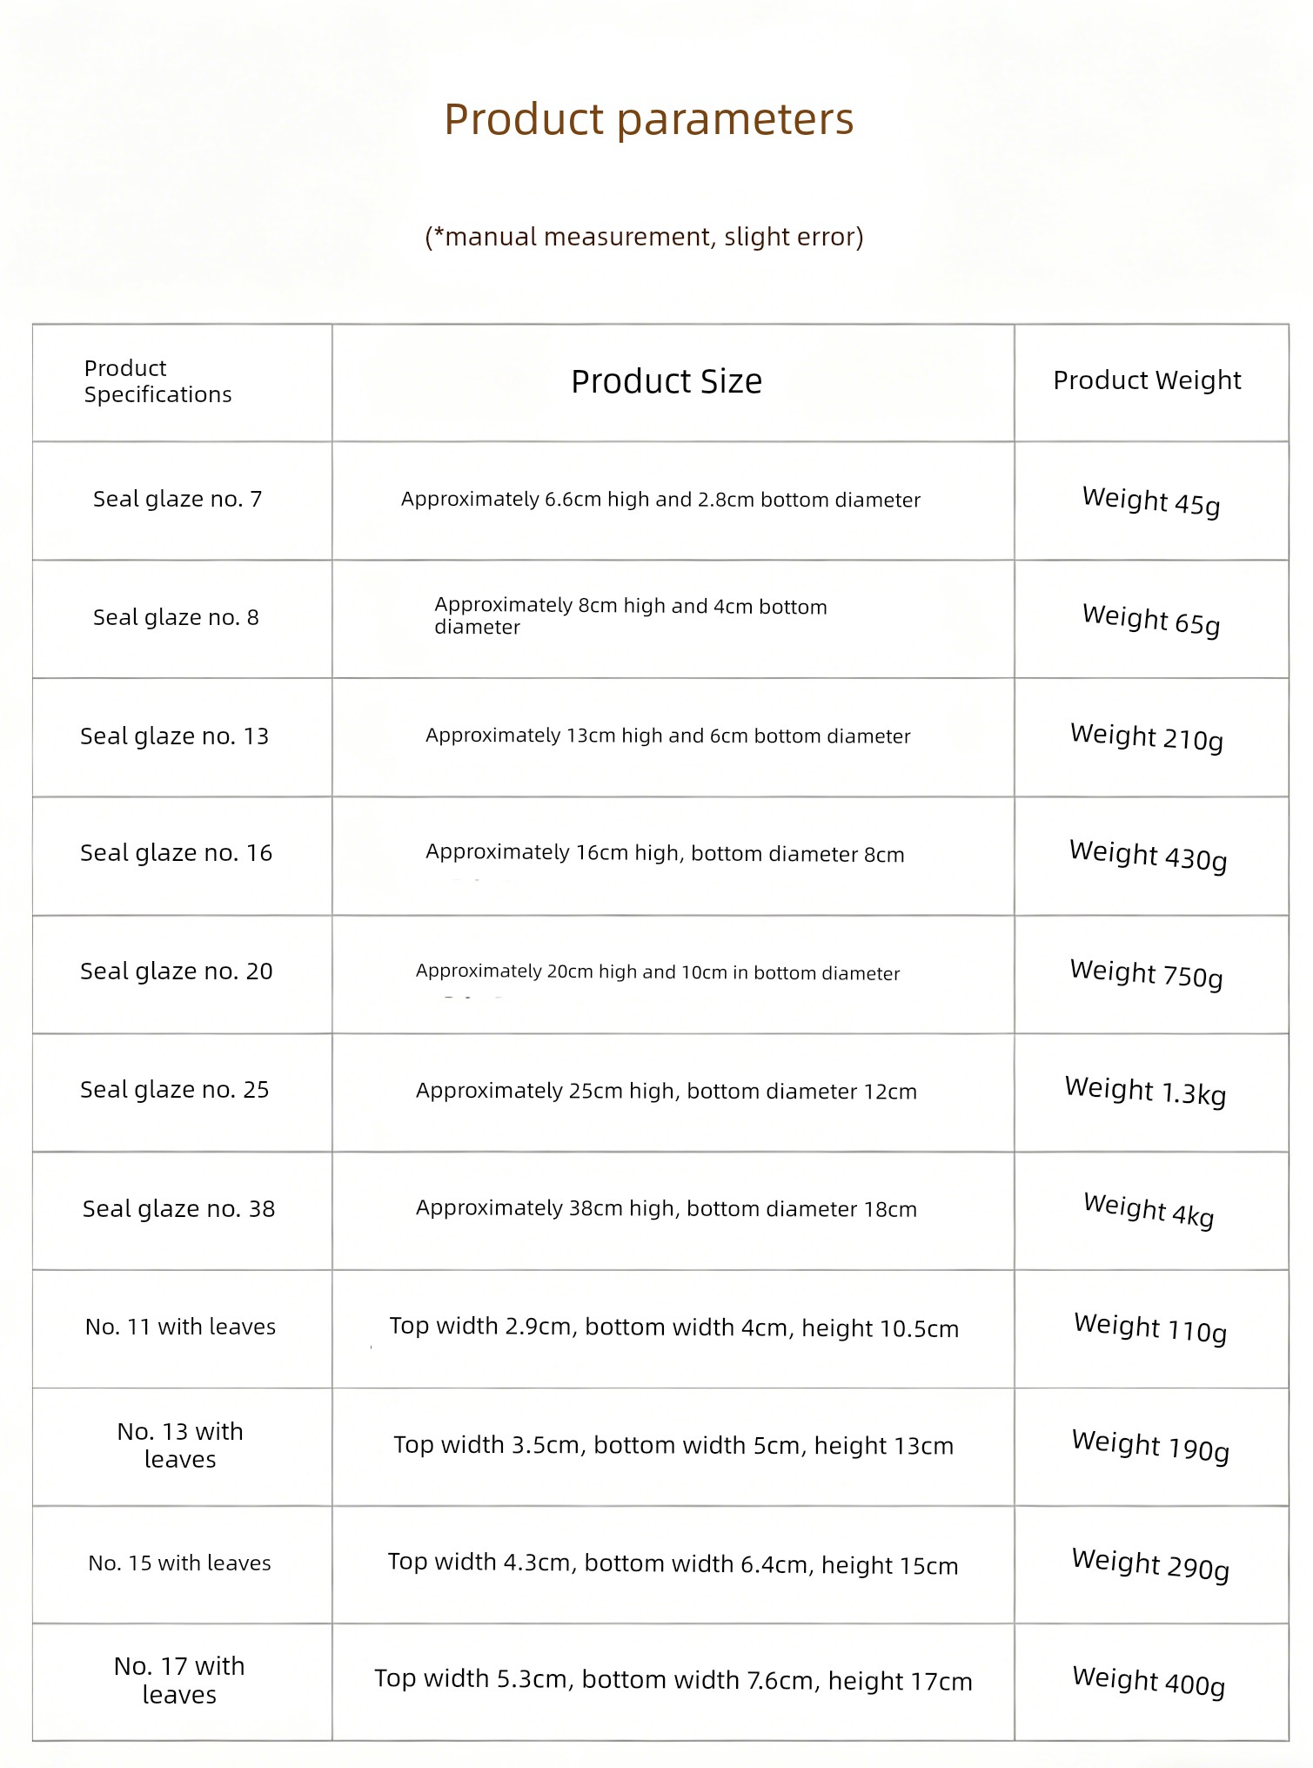Click the Weight 45g cell
The height and width of the screenshot is (1768, 1313).
1151,501
